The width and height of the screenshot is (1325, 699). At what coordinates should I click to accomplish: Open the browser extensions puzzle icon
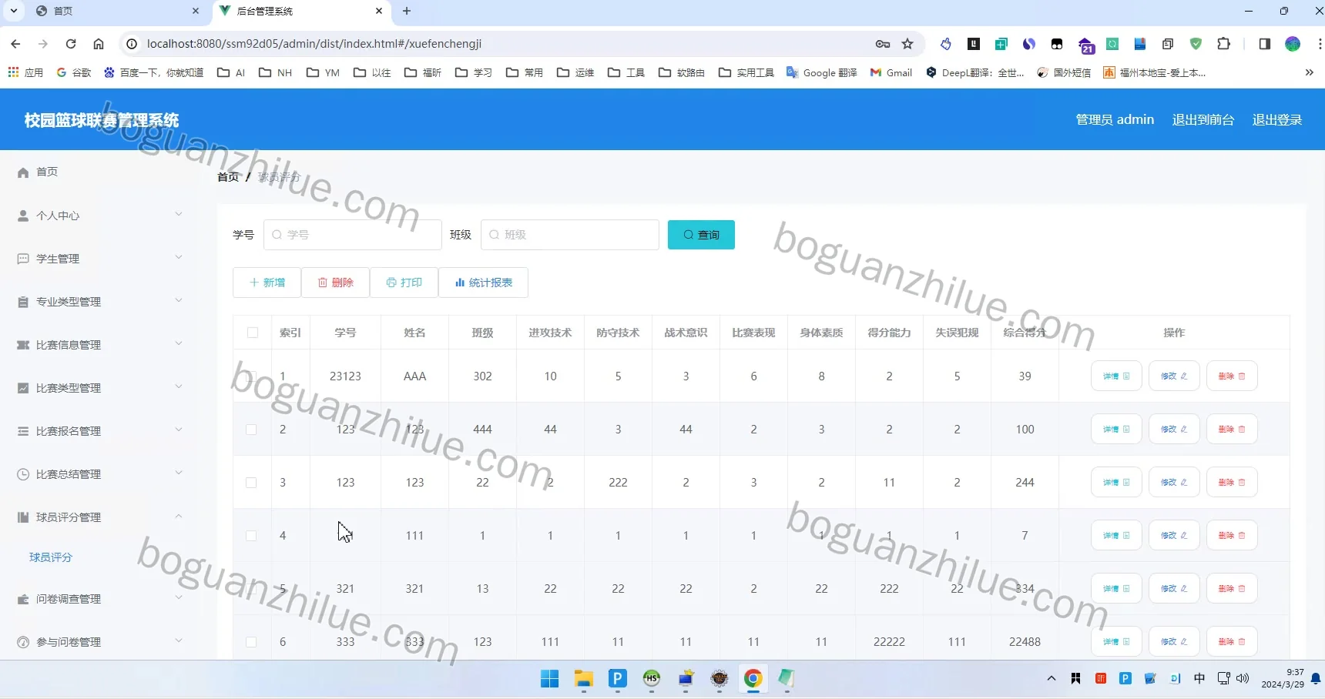click(x=1223, y=44)
